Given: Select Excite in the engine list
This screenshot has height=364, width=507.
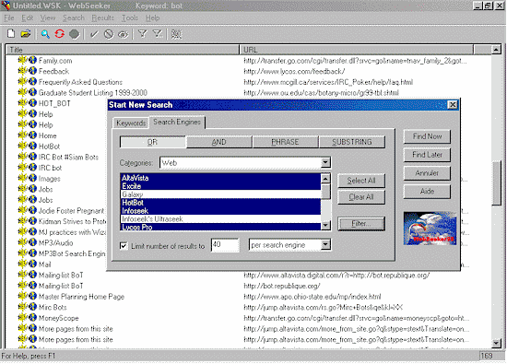Looking at the screenshot, I should [x=220, y=186].
